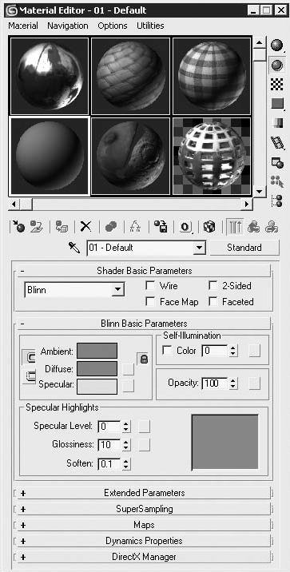Click the Diffuse color swatch
The height and width of the screenshot is (572, 290).
[97, 368]
